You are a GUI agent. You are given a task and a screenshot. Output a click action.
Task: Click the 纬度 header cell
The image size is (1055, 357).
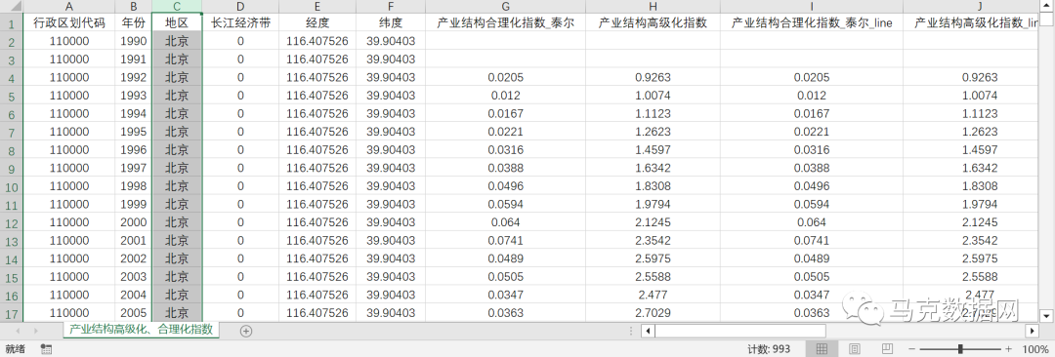point(390,22)
